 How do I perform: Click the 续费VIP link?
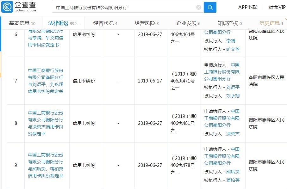pos(277,7)
